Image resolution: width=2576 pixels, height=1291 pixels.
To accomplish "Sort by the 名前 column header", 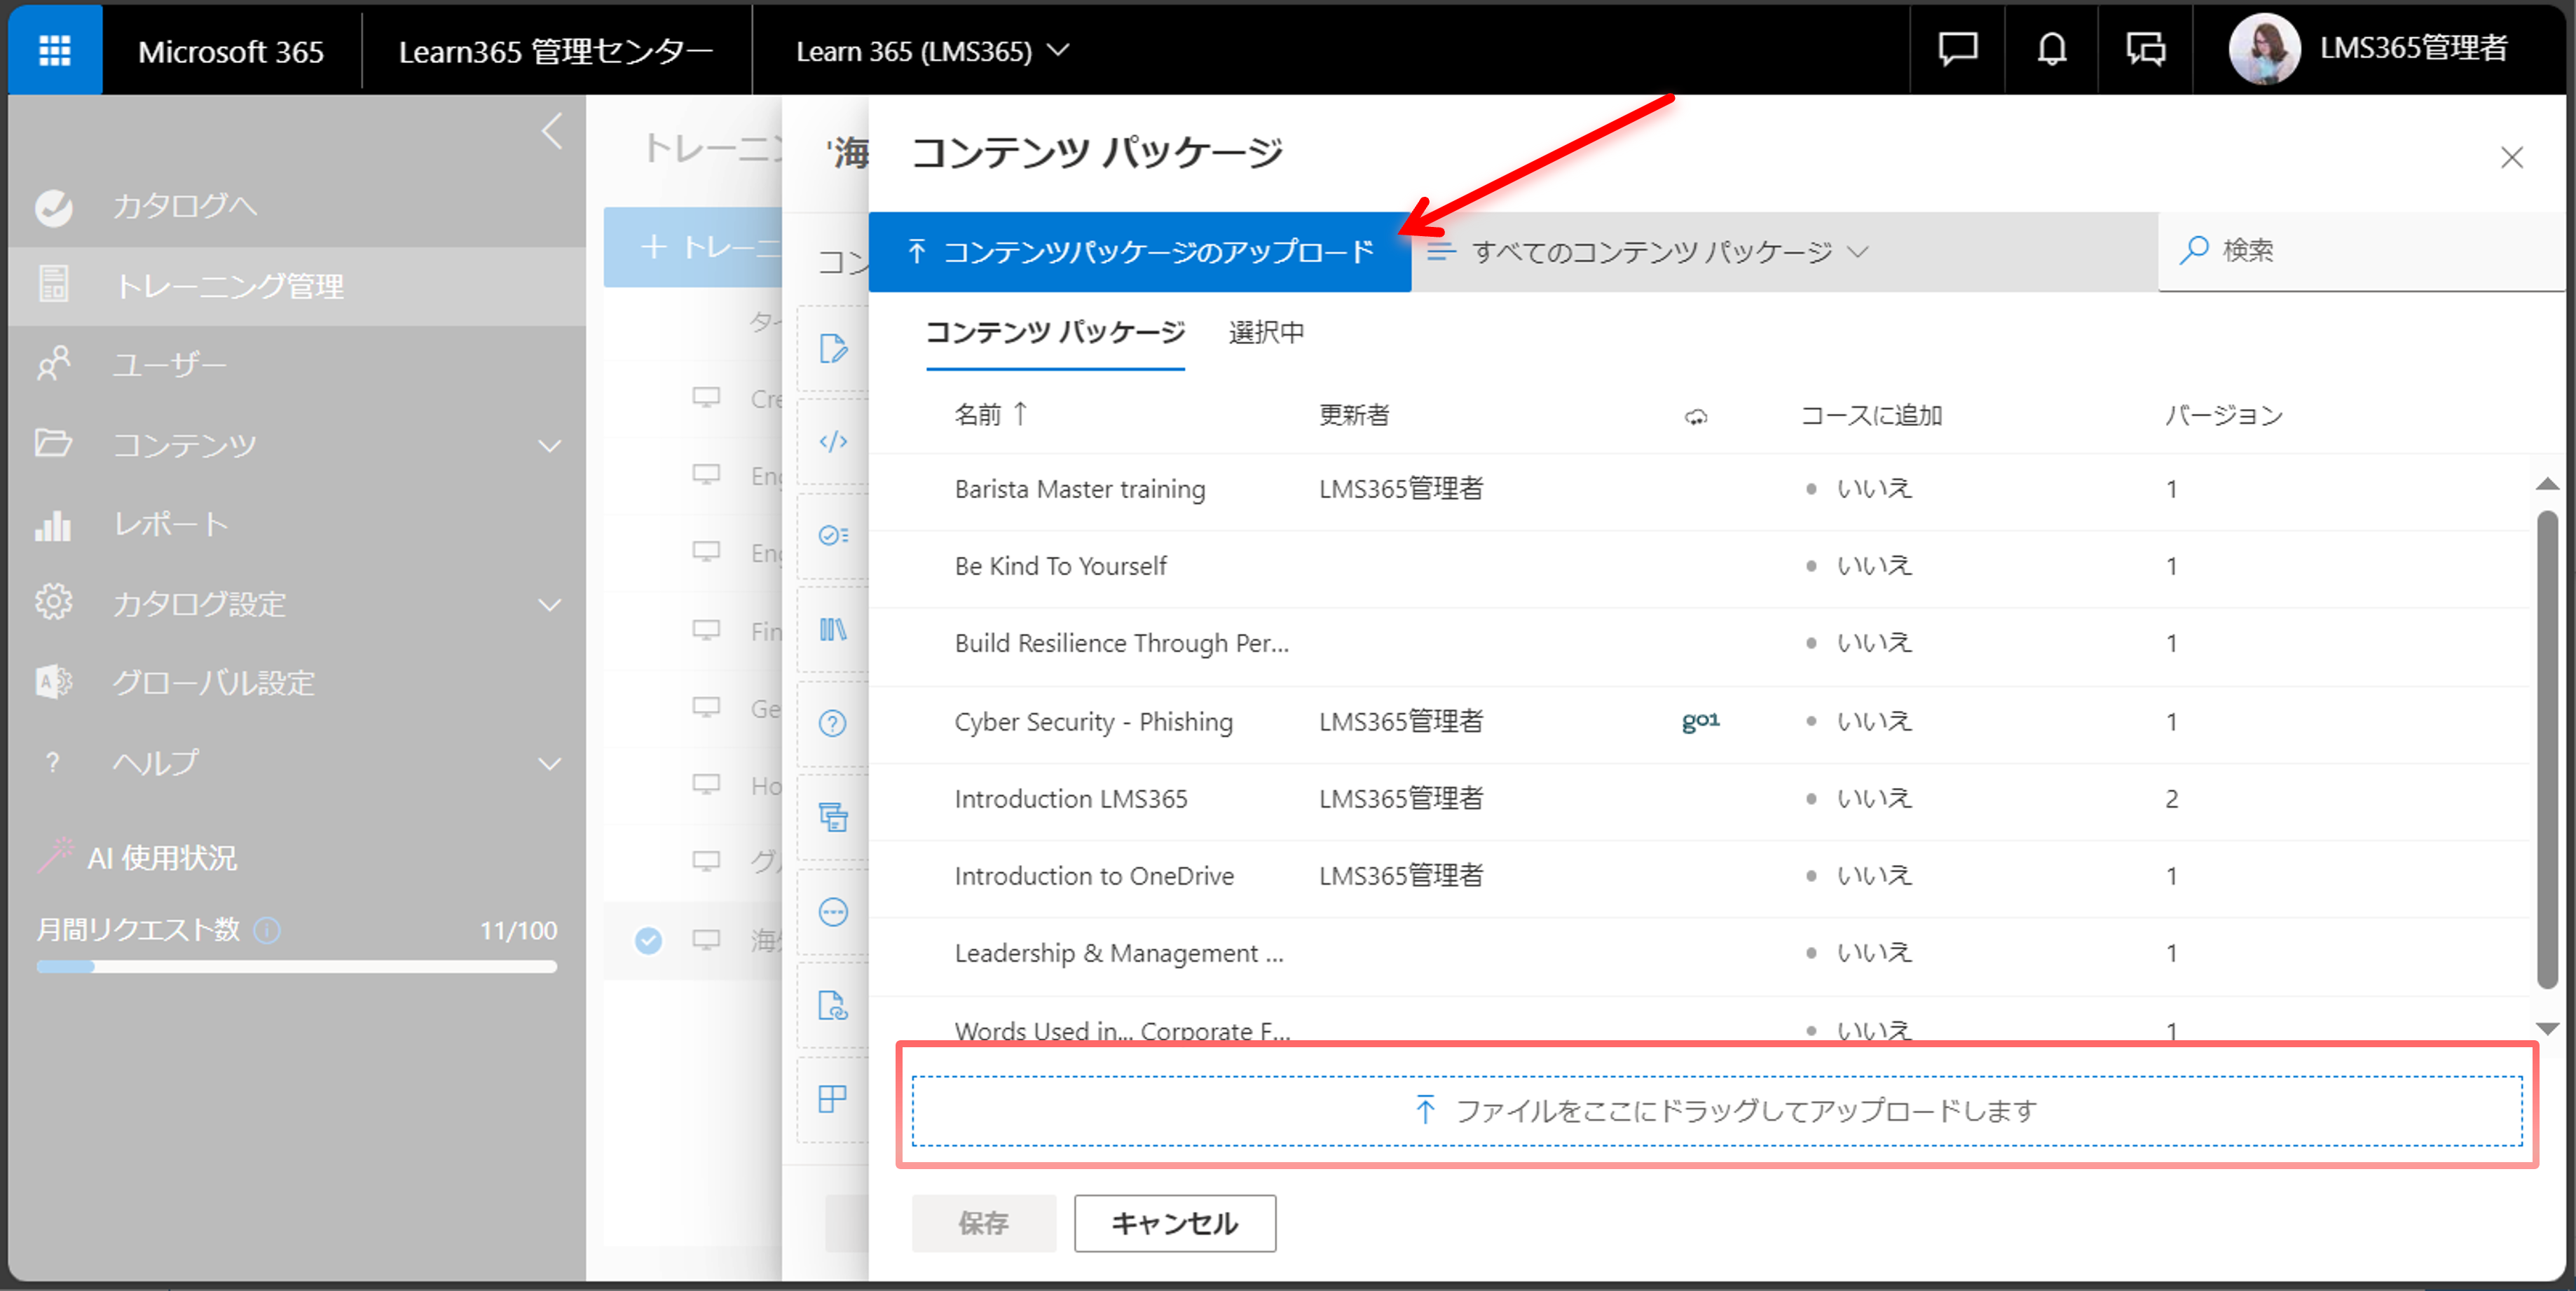I will pos(990,415).
